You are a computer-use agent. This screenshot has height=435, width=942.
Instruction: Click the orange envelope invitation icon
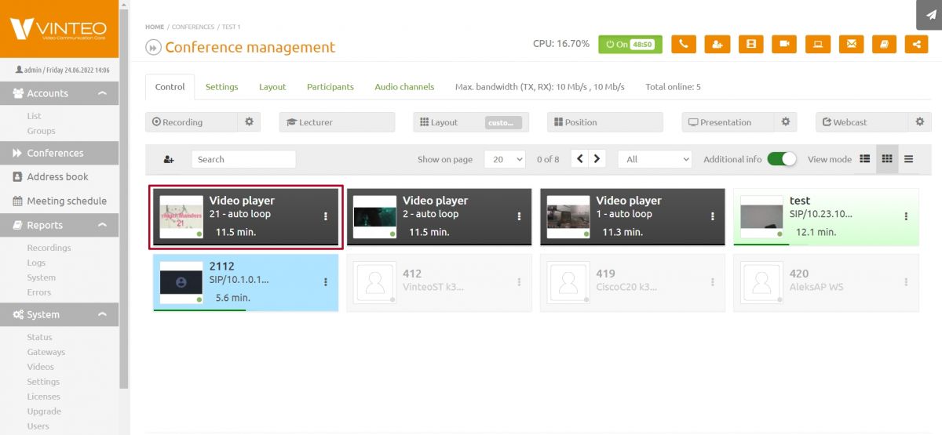[x=851, y=44]
